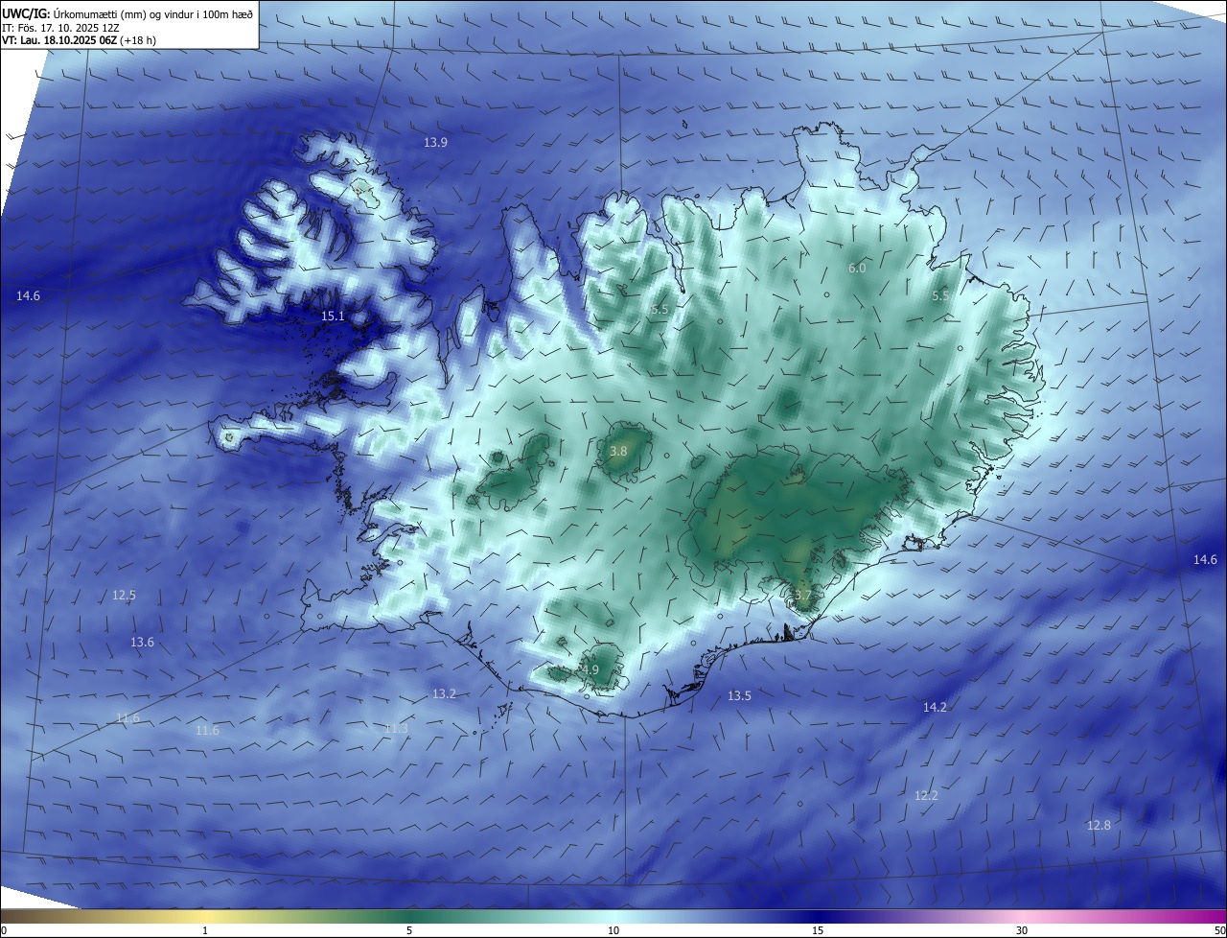The height and width of the screenshot is (938, 1227).
Task: Click the 12.5 value southwest of Reykjanes
Action: point(124,595)
